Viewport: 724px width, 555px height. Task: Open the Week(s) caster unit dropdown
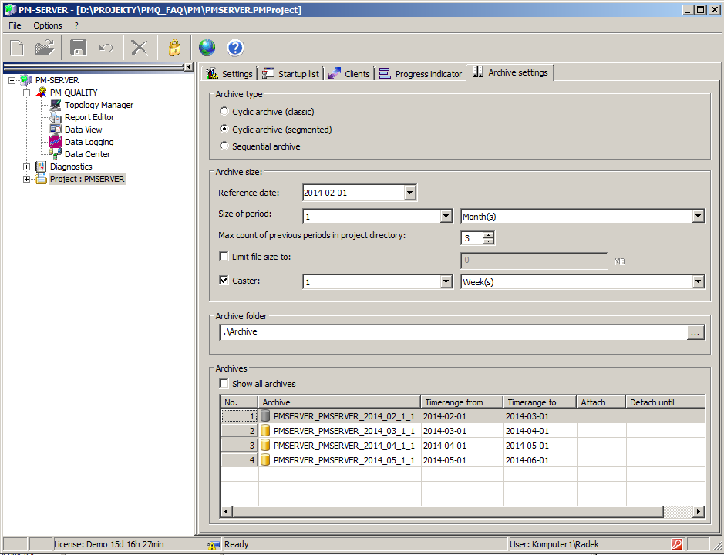coord(698,281)
